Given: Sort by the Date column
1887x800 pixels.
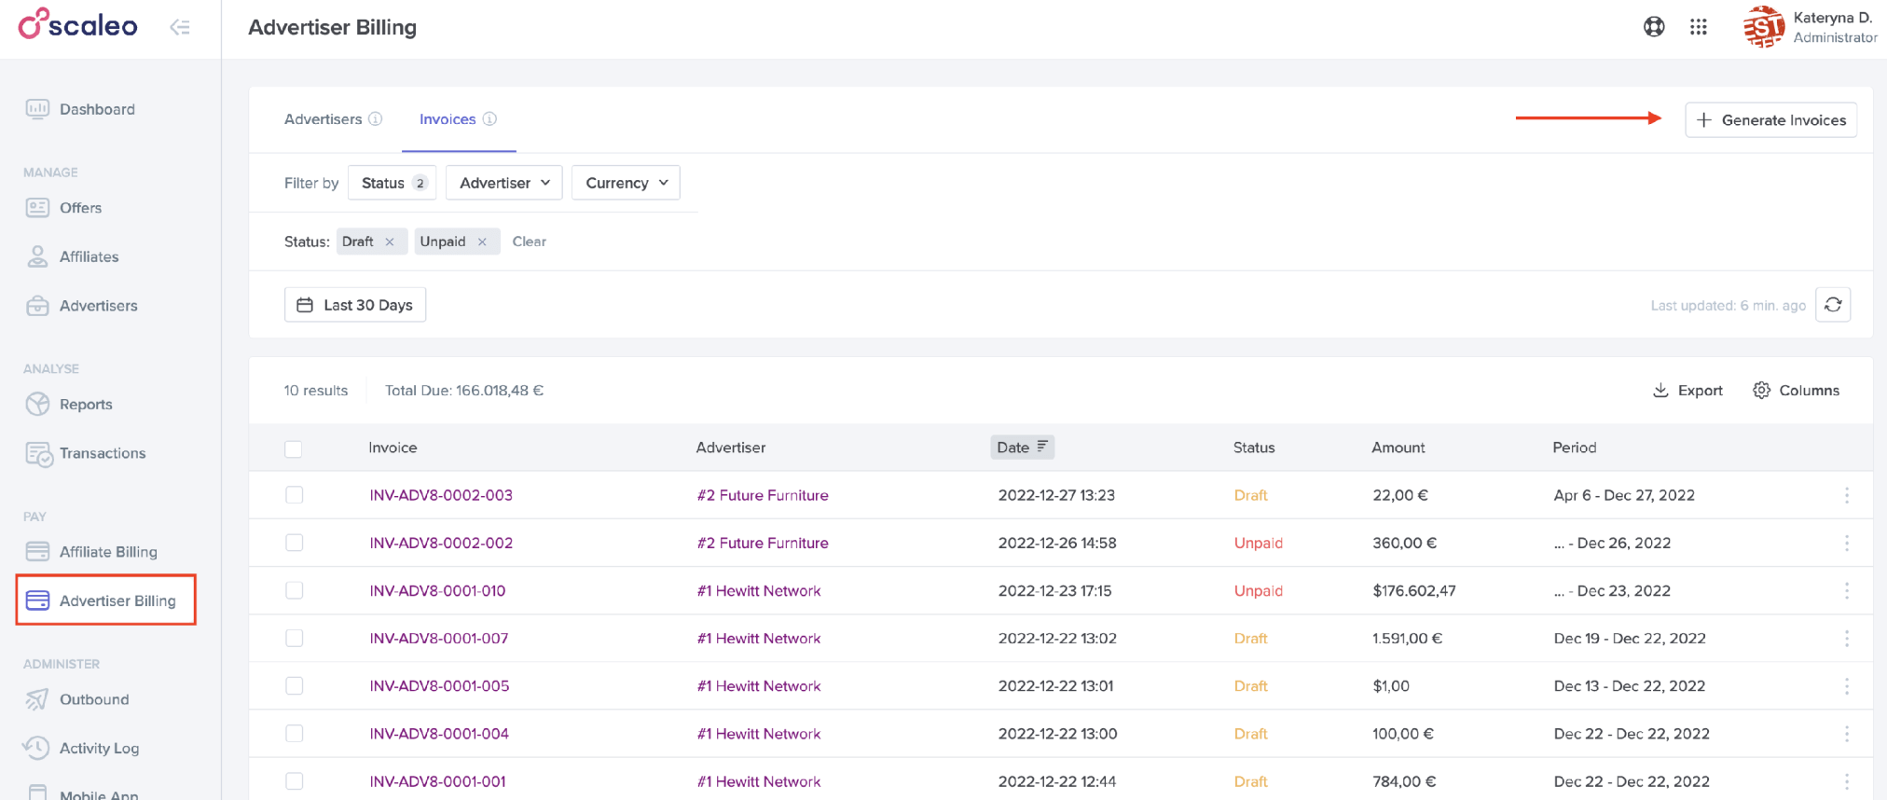Looking at the screenshot, I should (x=1022, y=448).
